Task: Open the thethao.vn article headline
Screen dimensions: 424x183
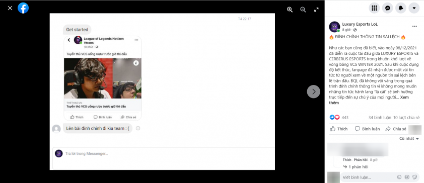Action: (96, 107)
